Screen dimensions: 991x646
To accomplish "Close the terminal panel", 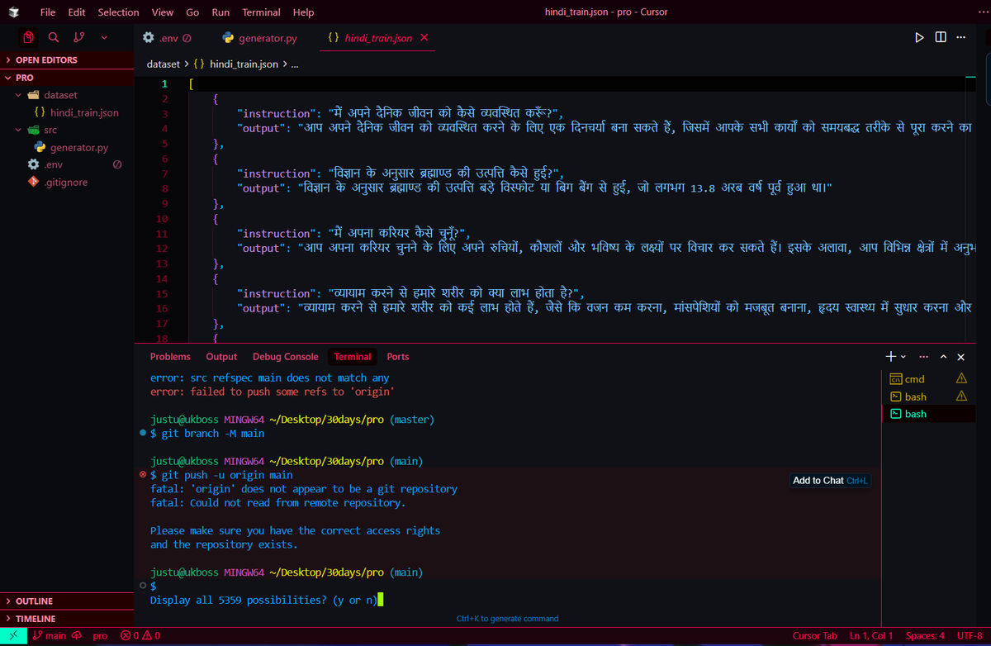I will point(960,357).
